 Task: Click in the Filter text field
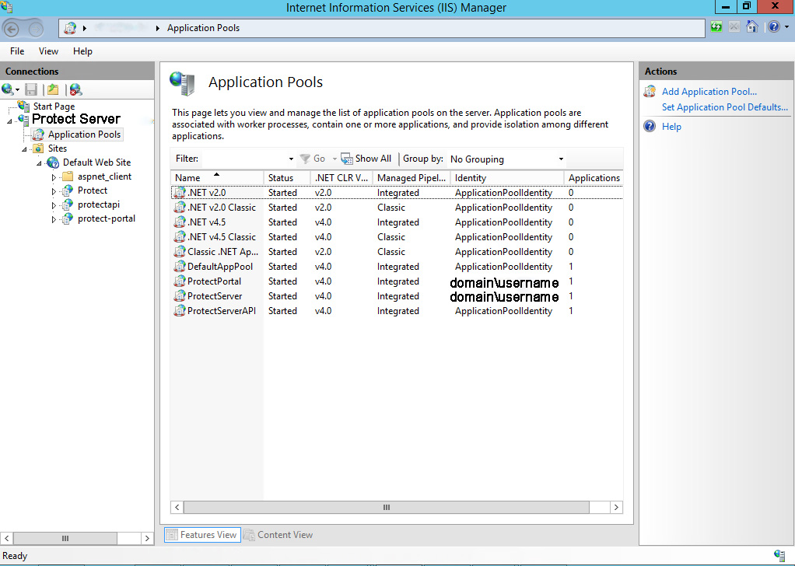coord(244,159)
